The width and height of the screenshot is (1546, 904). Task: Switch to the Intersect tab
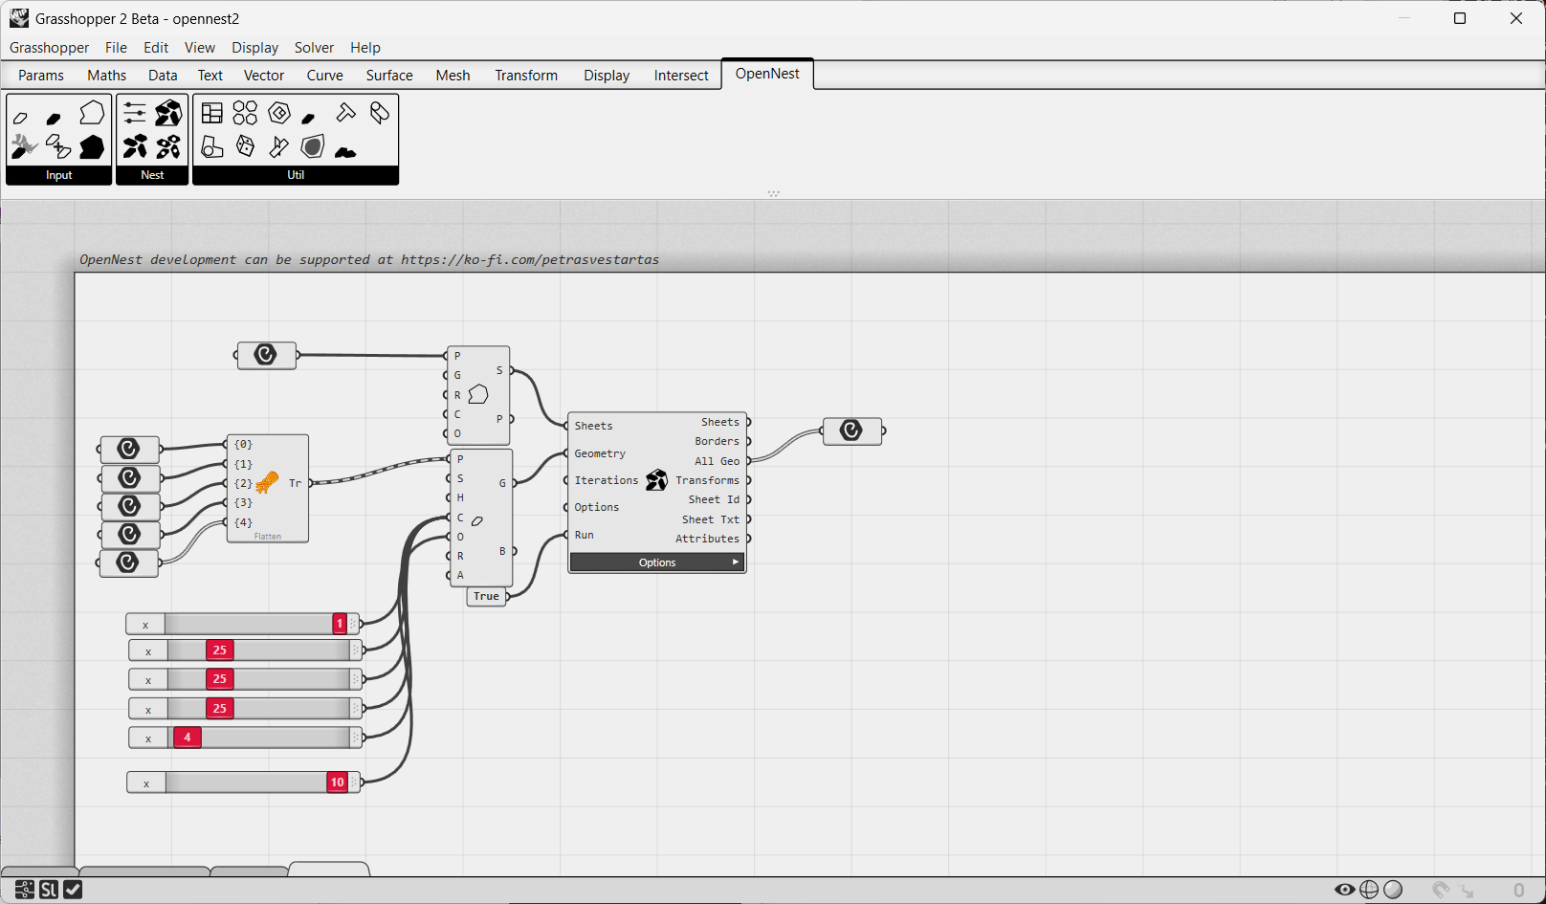(x=681, y=76)
